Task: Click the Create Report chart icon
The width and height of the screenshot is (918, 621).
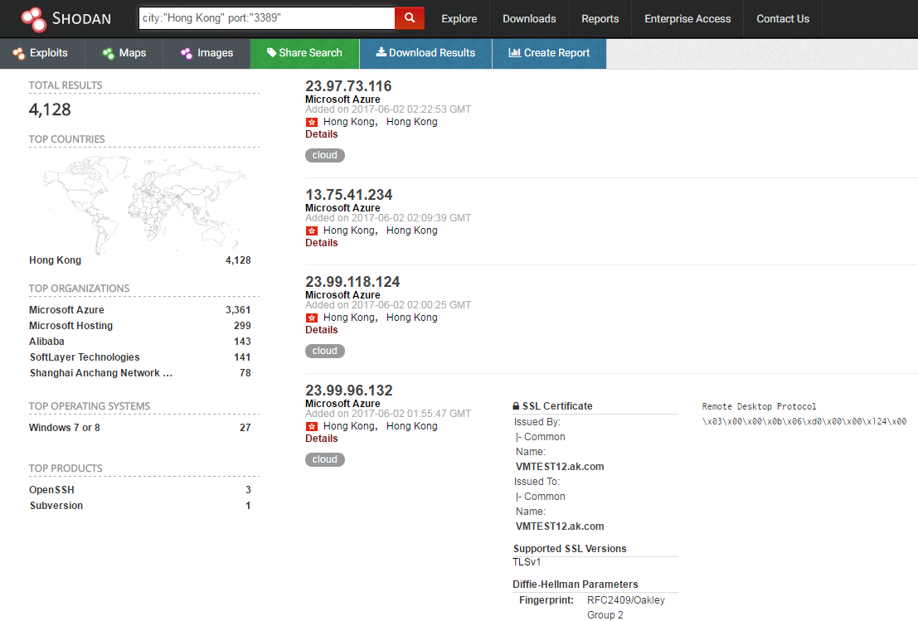Action: click(x=515, y=53)
